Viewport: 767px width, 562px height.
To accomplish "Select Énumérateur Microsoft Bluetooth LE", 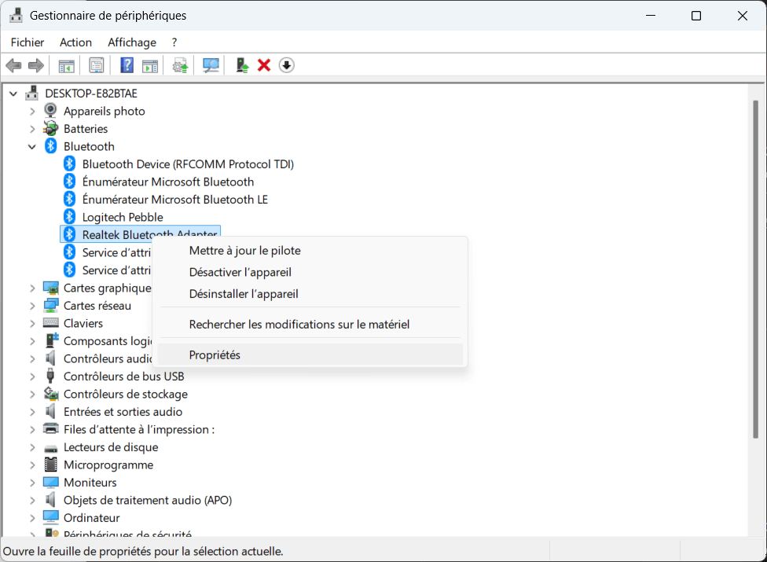I will coord(175,200).
